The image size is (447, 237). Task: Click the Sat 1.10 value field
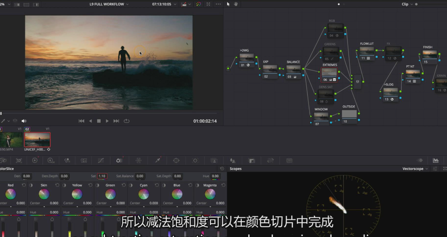[x=102, y=176]
